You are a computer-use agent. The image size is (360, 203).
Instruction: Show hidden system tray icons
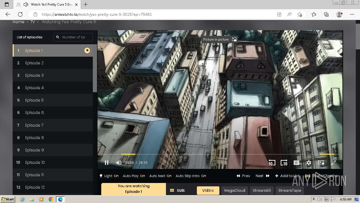point(314,199)
